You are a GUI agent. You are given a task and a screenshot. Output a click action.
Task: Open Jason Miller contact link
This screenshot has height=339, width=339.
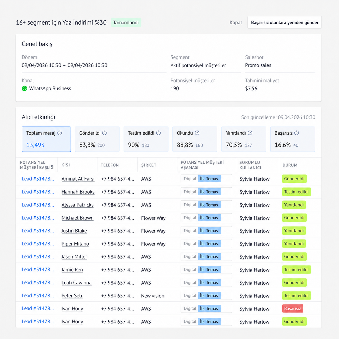click(x=74, y=257)
